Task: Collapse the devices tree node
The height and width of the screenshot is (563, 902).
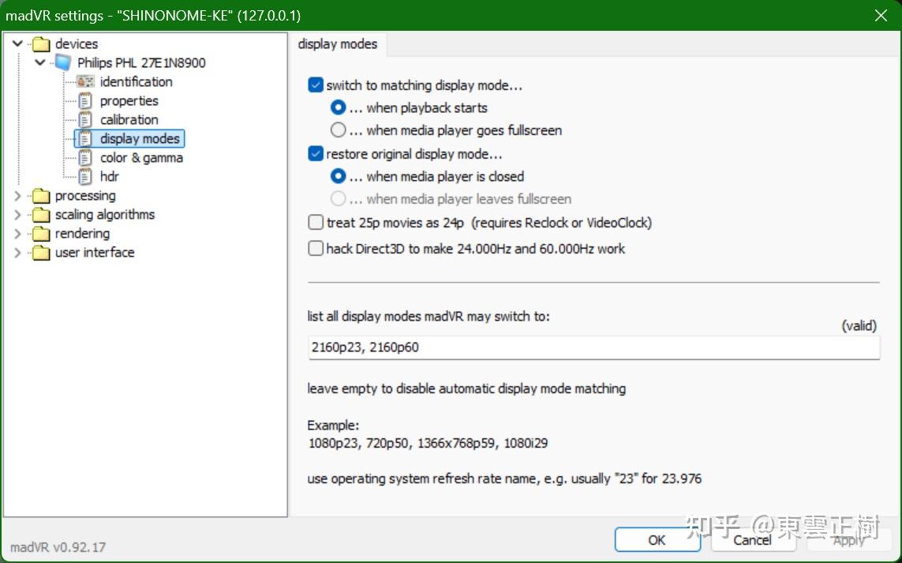Action: click(18, 43)
